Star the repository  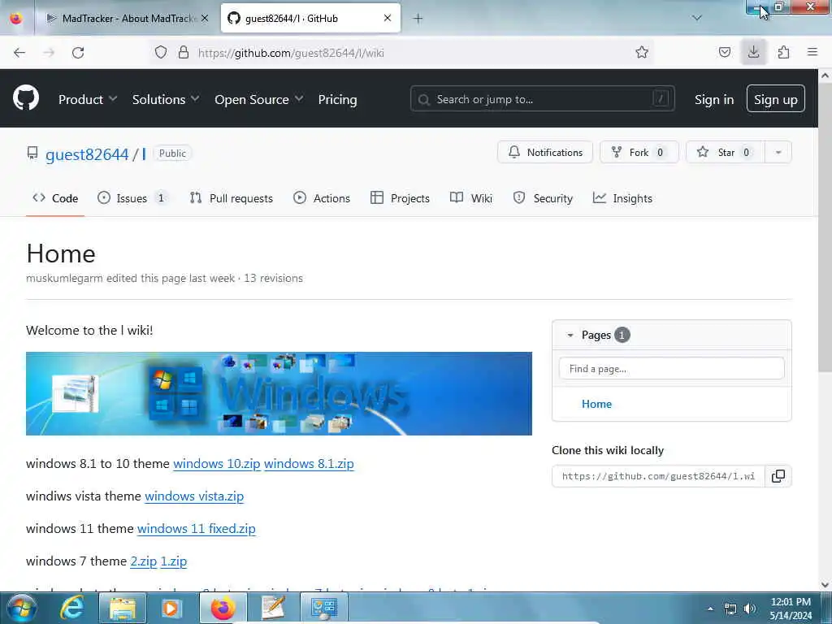726,152
